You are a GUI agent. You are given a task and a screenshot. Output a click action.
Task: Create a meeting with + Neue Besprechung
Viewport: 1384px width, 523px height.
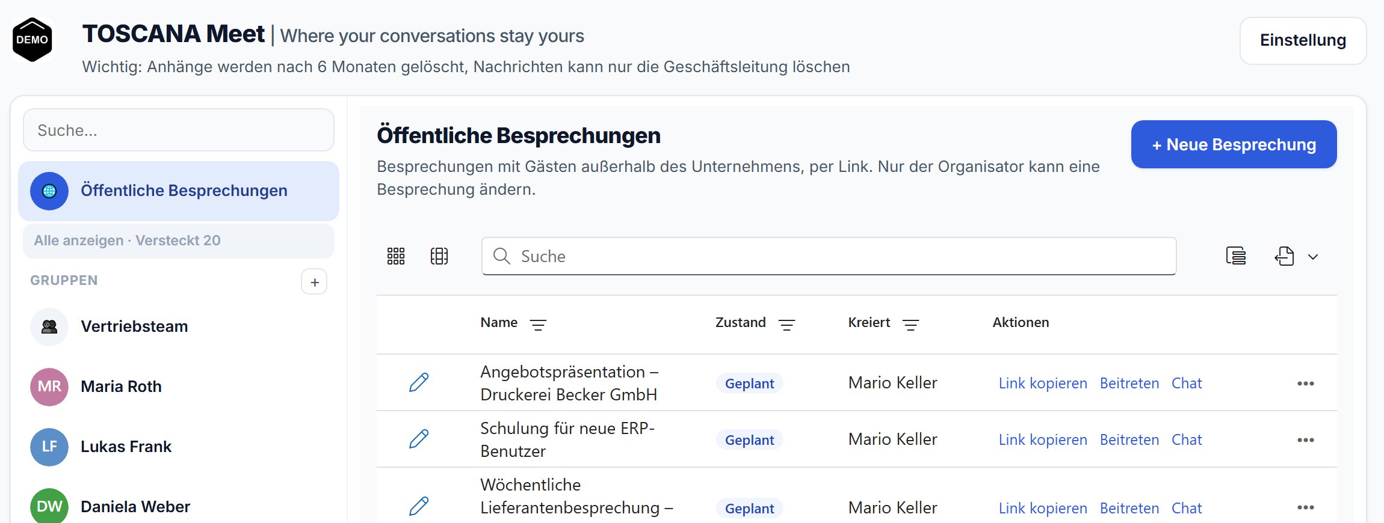pyautogui.click(x=1234, y=144)
